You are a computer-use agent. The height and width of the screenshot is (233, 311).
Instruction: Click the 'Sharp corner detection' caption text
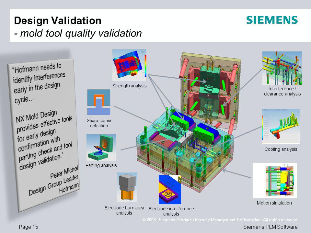tap(99, 123)
